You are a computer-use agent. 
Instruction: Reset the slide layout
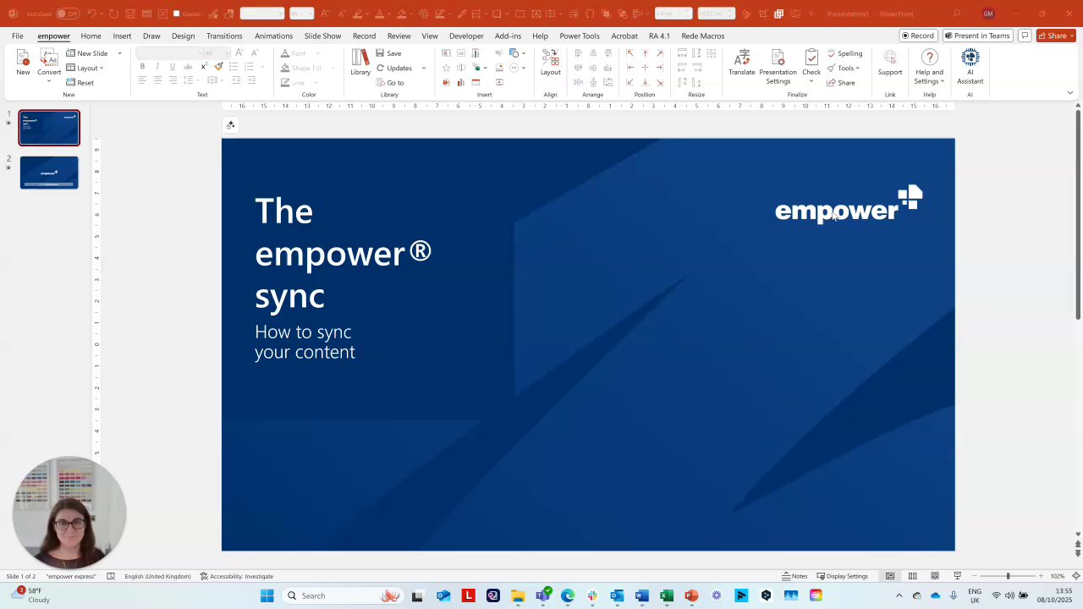(80, 83)
